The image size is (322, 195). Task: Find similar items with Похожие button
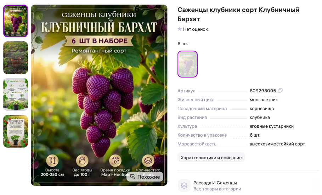[145, 177]
